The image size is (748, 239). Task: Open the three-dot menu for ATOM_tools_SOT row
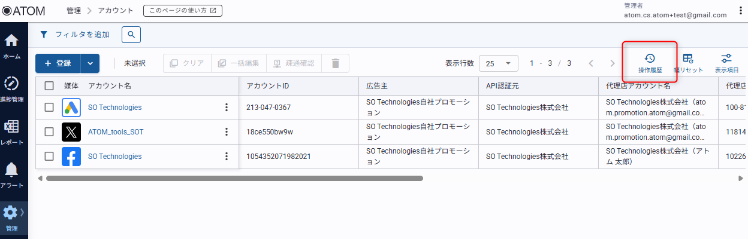227,132
